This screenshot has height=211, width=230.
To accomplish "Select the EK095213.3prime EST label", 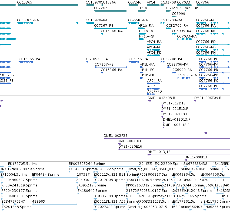I will (91, 185).
